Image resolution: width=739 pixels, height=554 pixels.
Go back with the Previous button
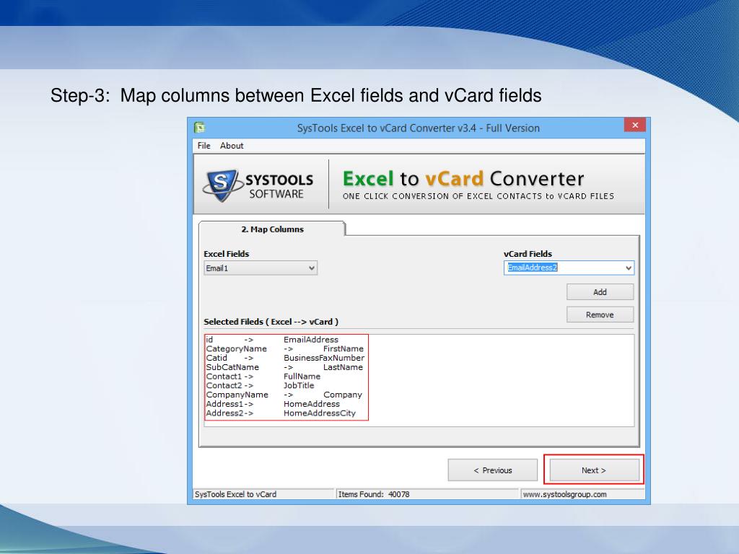[x=492, y=470]
